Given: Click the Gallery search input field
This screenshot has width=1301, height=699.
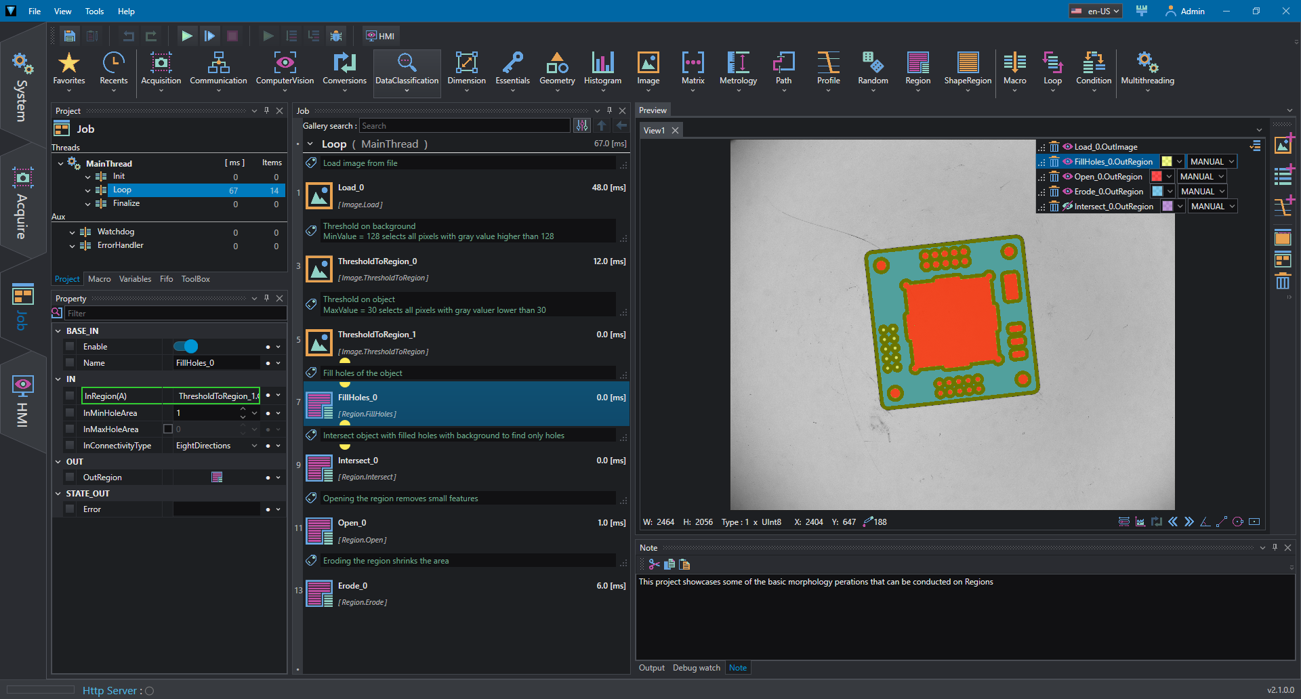Looking at the screenshot, I should pos(464,126).
